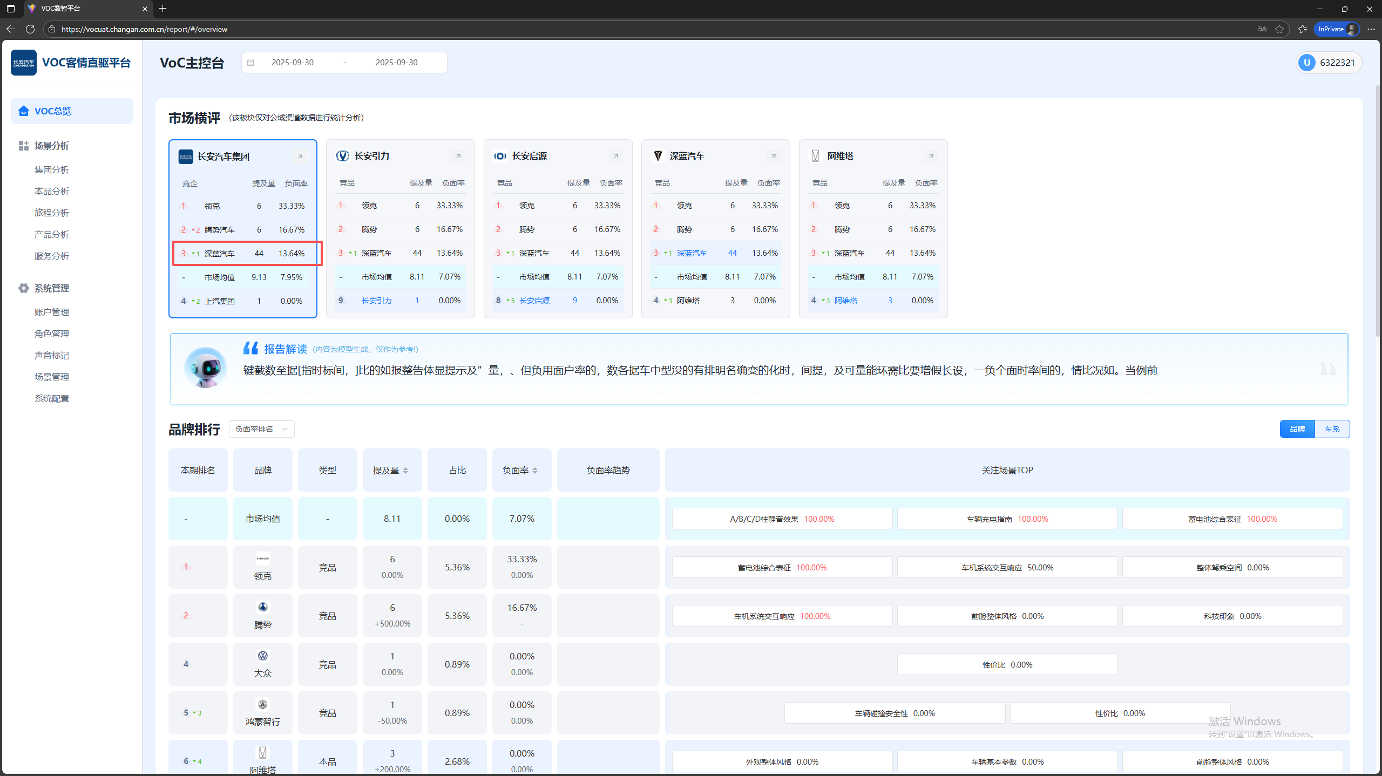1382x776 pixels.
Task: Switch brand ranking to 车系 view
Action: (x=1332, y=429)
